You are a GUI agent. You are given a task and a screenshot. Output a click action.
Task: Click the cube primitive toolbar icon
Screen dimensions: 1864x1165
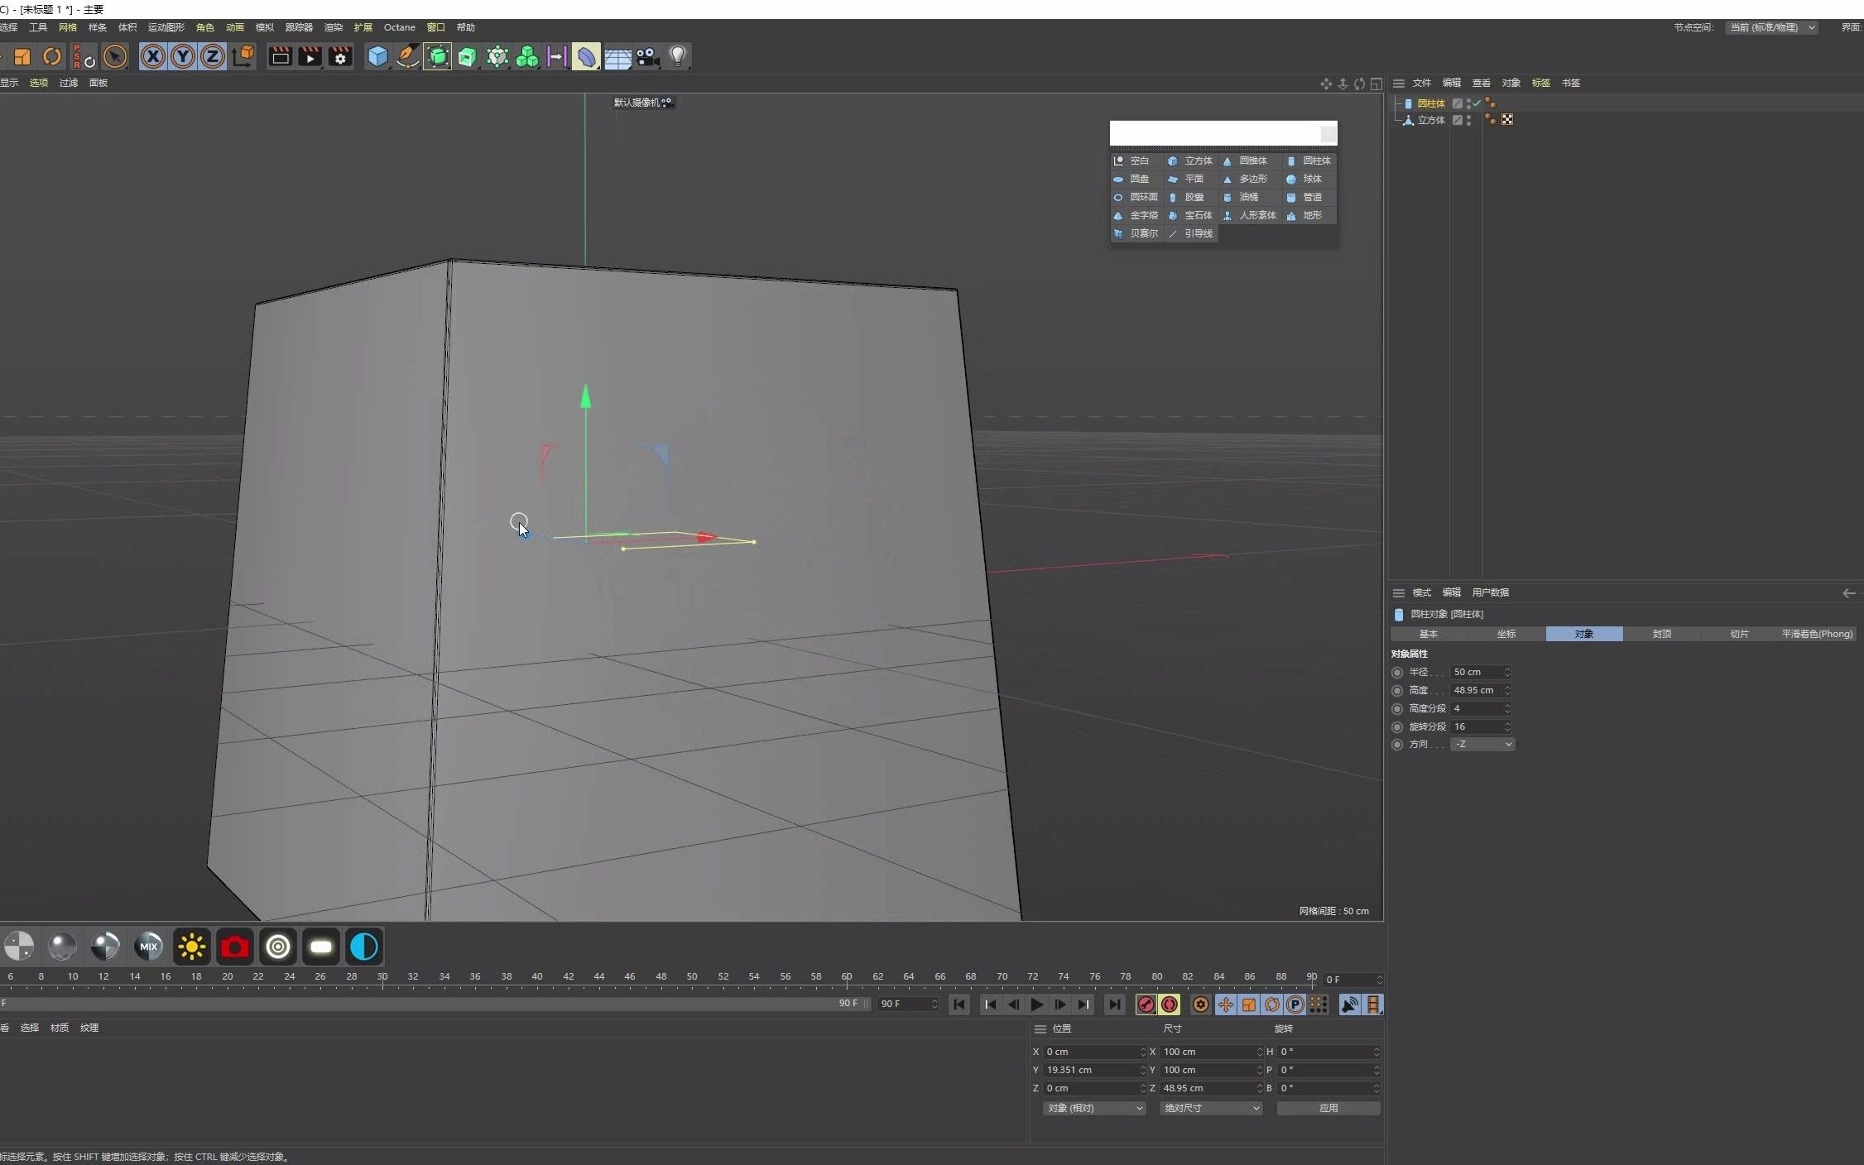coord(377,56)
